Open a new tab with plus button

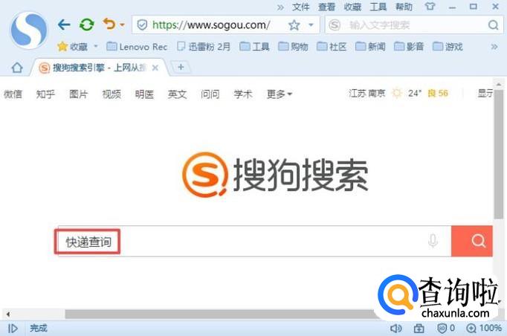click(x=181, y=67)
